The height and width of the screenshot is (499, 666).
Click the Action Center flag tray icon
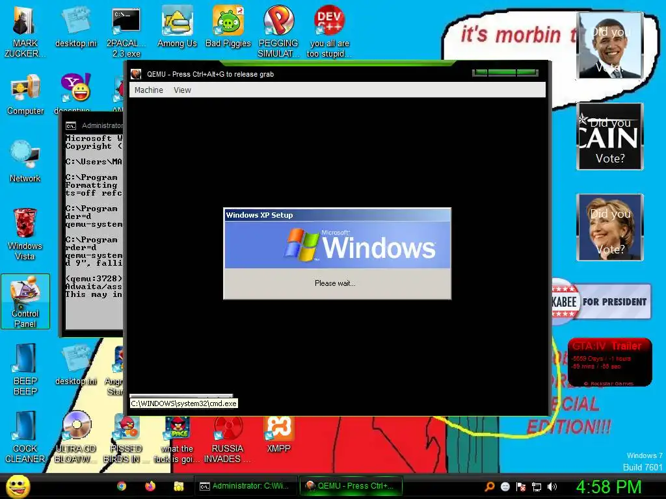[521, 487]
